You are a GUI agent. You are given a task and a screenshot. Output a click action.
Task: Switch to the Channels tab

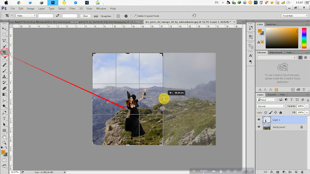click(271, 95)
